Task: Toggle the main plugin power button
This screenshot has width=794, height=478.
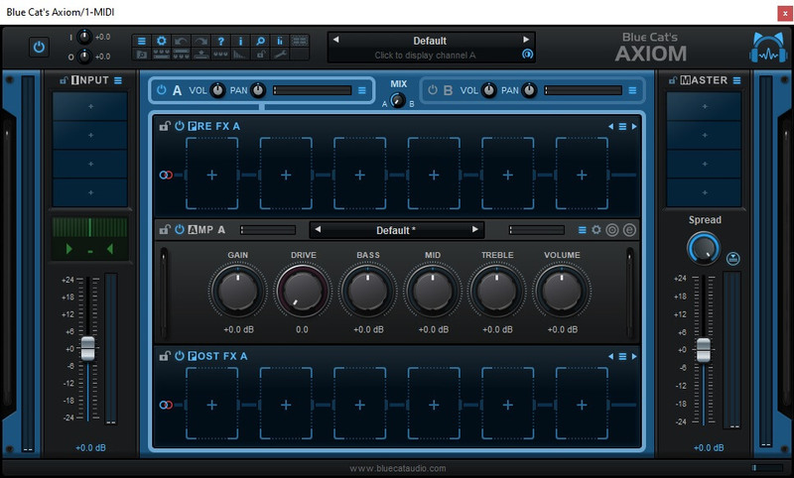Action: point(39,47)
